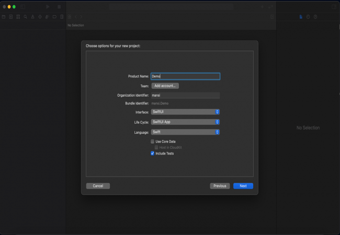Open the Source Control navigator icon
Viewport: 340px width, 235px height.
click(11, 17)
